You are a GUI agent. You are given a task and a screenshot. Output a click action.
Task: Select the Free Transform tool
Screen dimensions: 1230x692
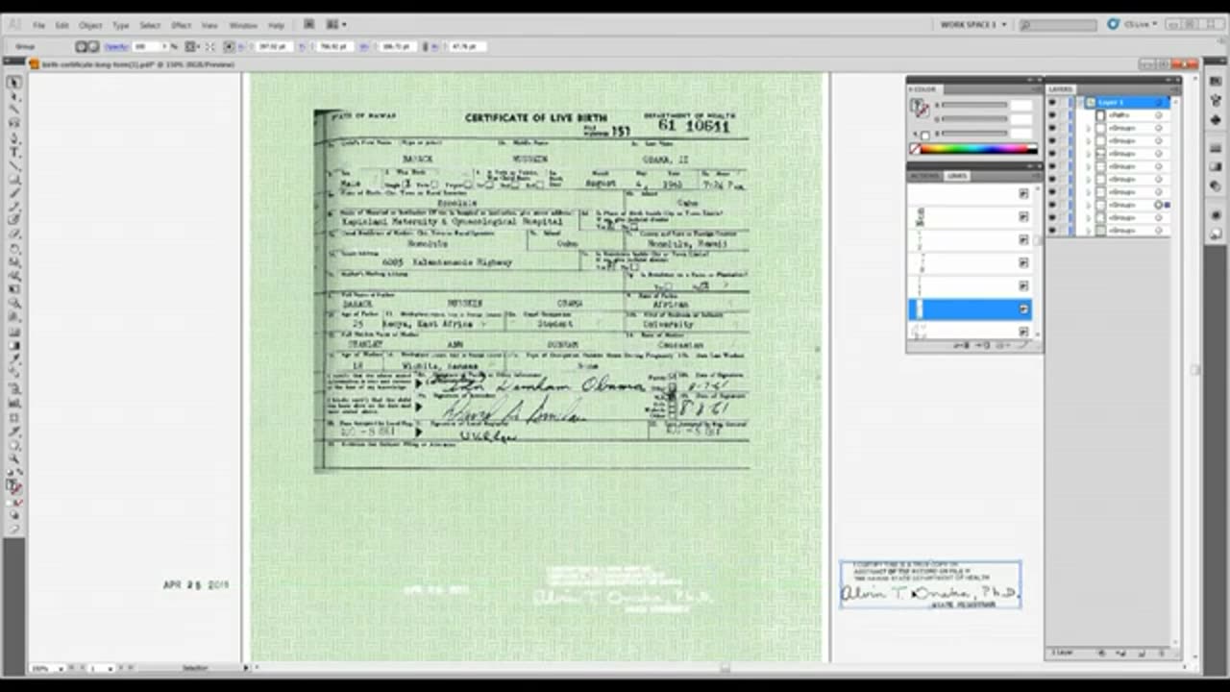tap(14, 289)
